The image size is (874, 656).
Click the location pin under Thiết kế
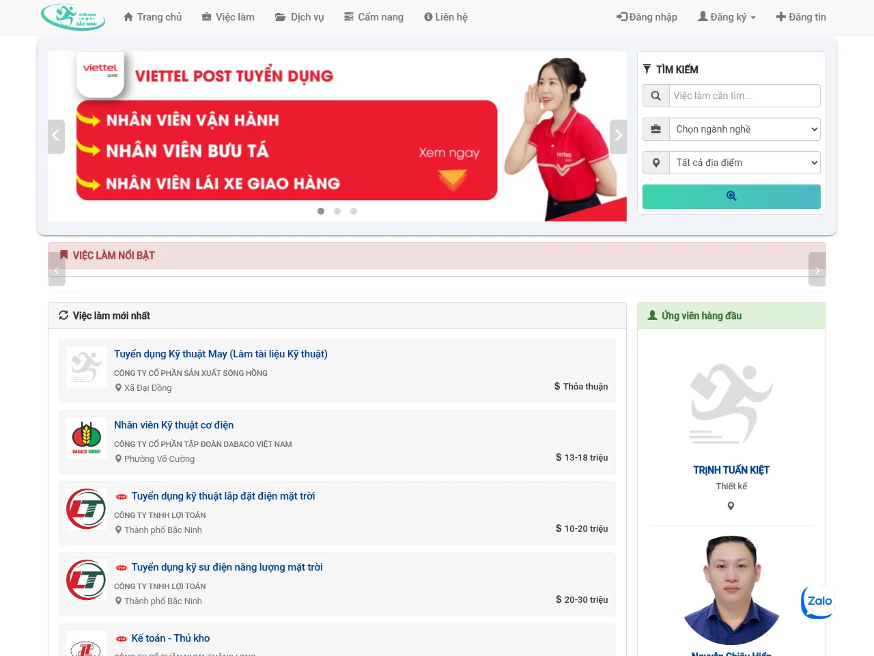(731, 506)
